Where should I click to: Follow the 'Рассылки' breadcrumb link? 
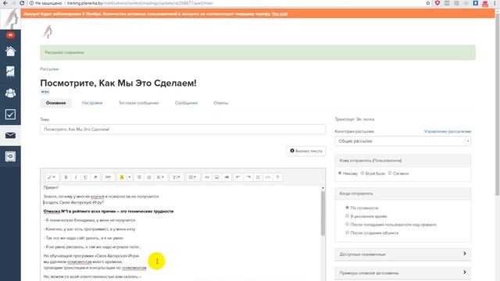pyautogui.click(x=49, y=69)
